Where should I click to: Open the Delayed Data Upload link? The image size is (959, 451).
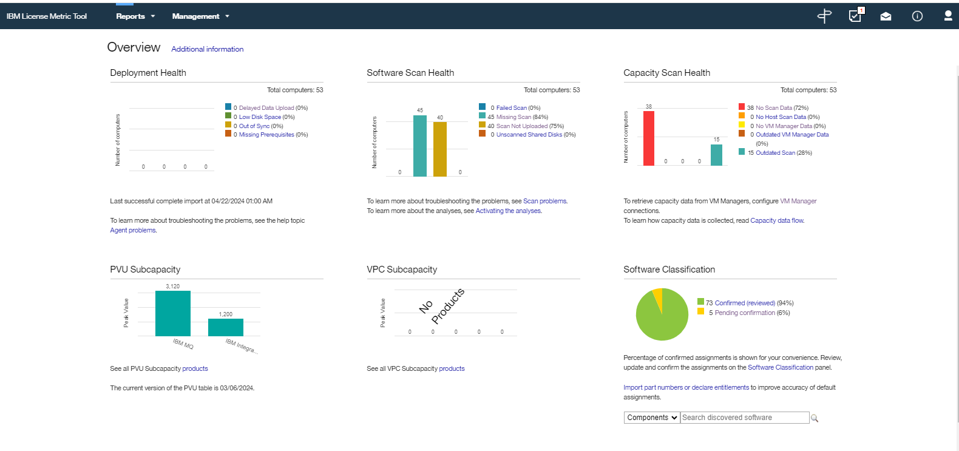coord(266,108)
